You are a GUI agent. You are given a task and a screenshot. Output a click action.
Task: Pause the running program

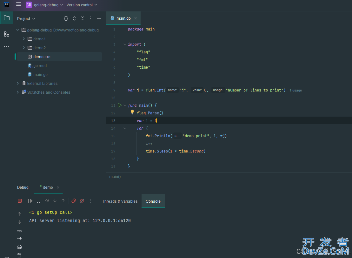(x=38, y=201)
